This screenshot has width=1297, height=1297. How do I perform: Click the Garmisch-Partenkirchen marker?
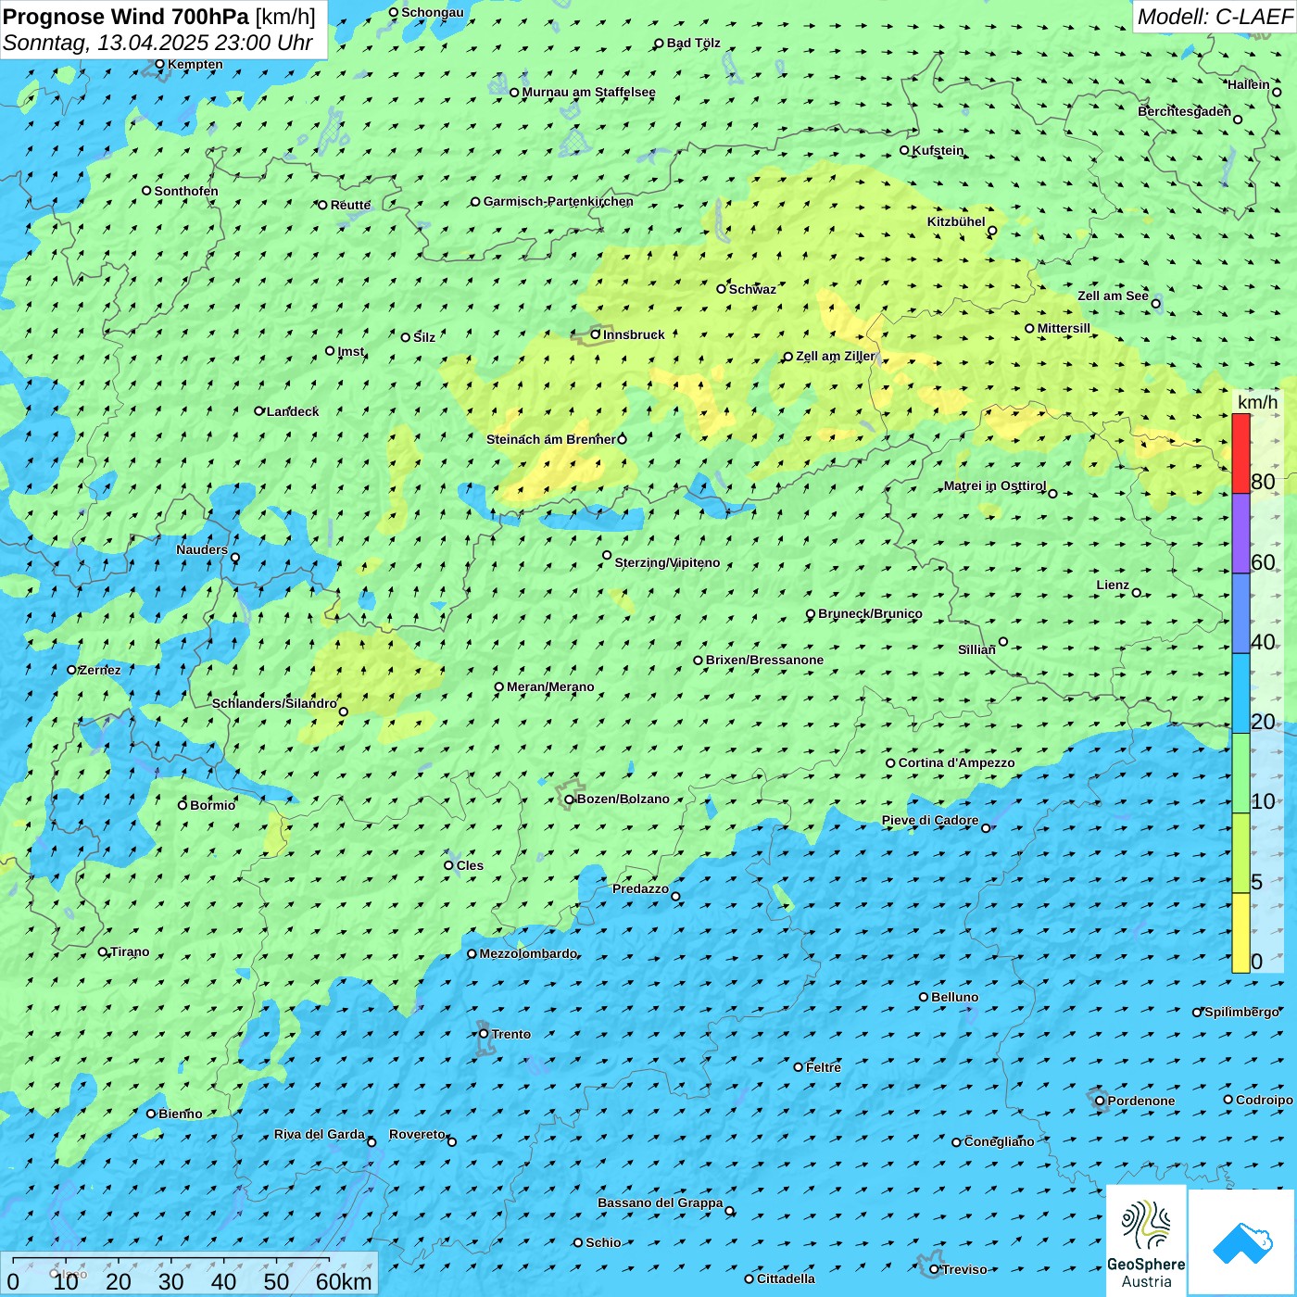coord(475,202)
